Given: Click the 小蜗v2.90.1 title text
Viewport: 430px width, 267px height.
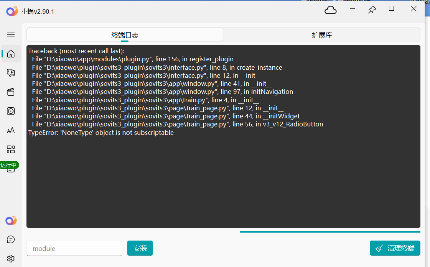Looking at the screenshot, I should click(x=38, y=11).
